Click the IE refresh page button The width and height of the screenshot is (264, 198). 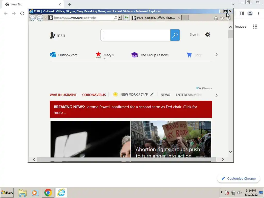click(126, 18)
